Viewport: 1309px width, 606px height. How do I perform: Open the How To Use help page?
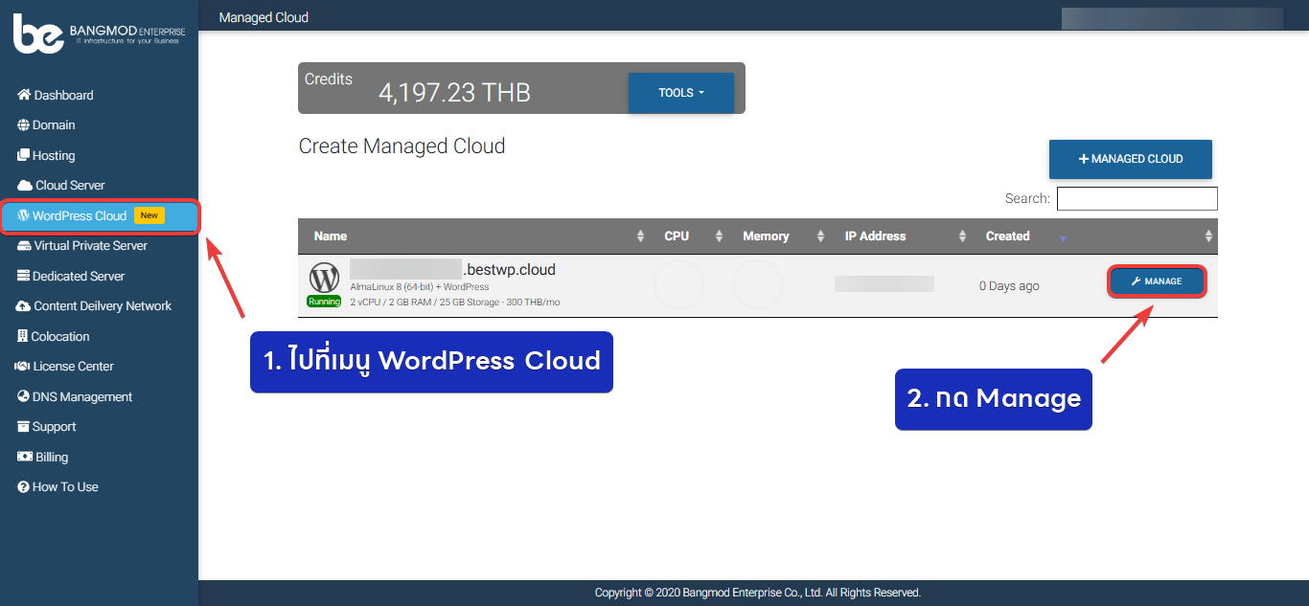click(x=64, y=487)
